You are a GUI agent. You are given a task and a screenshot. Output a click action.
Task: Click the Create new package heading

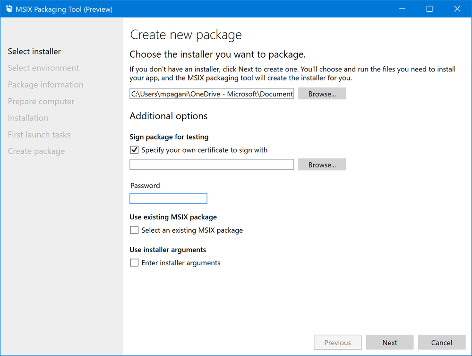[x=186, y=35]
